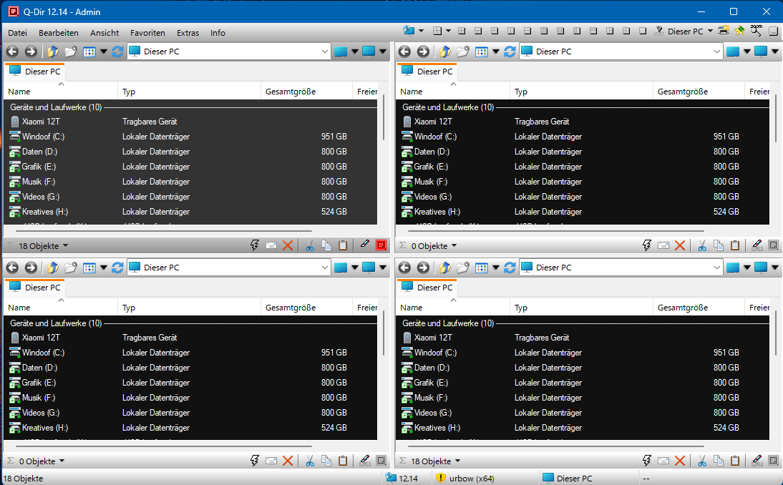The height and width of the screenshot is (485, 783).
Task: Switch to the four-pane grid layout
Action: 436,31
